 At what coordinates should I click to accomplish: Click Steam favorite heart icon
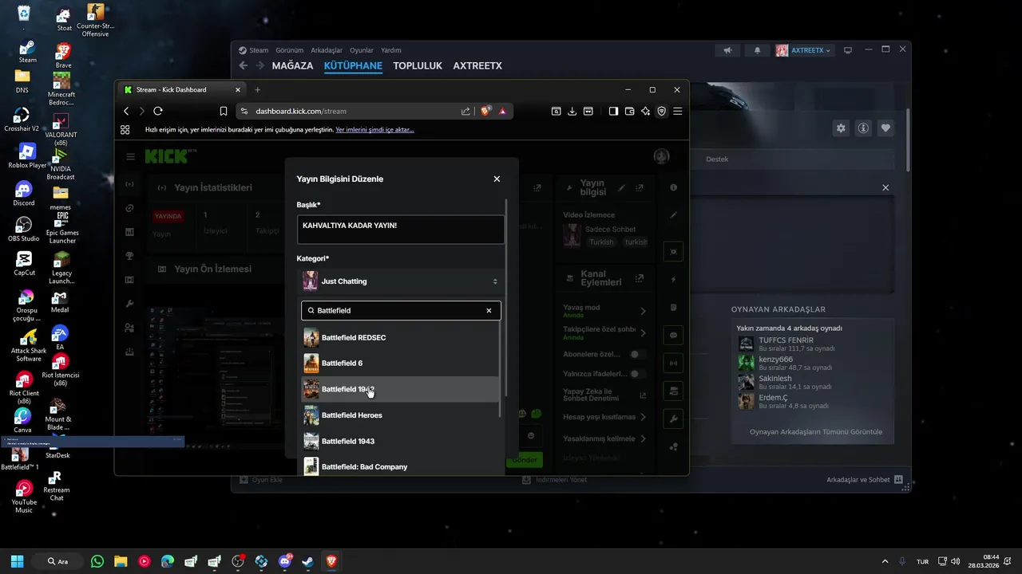[x=885, y=128]
